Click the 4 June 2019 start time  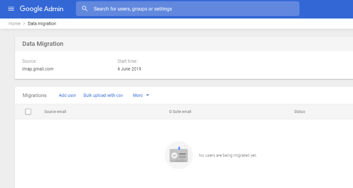(129, 69)
